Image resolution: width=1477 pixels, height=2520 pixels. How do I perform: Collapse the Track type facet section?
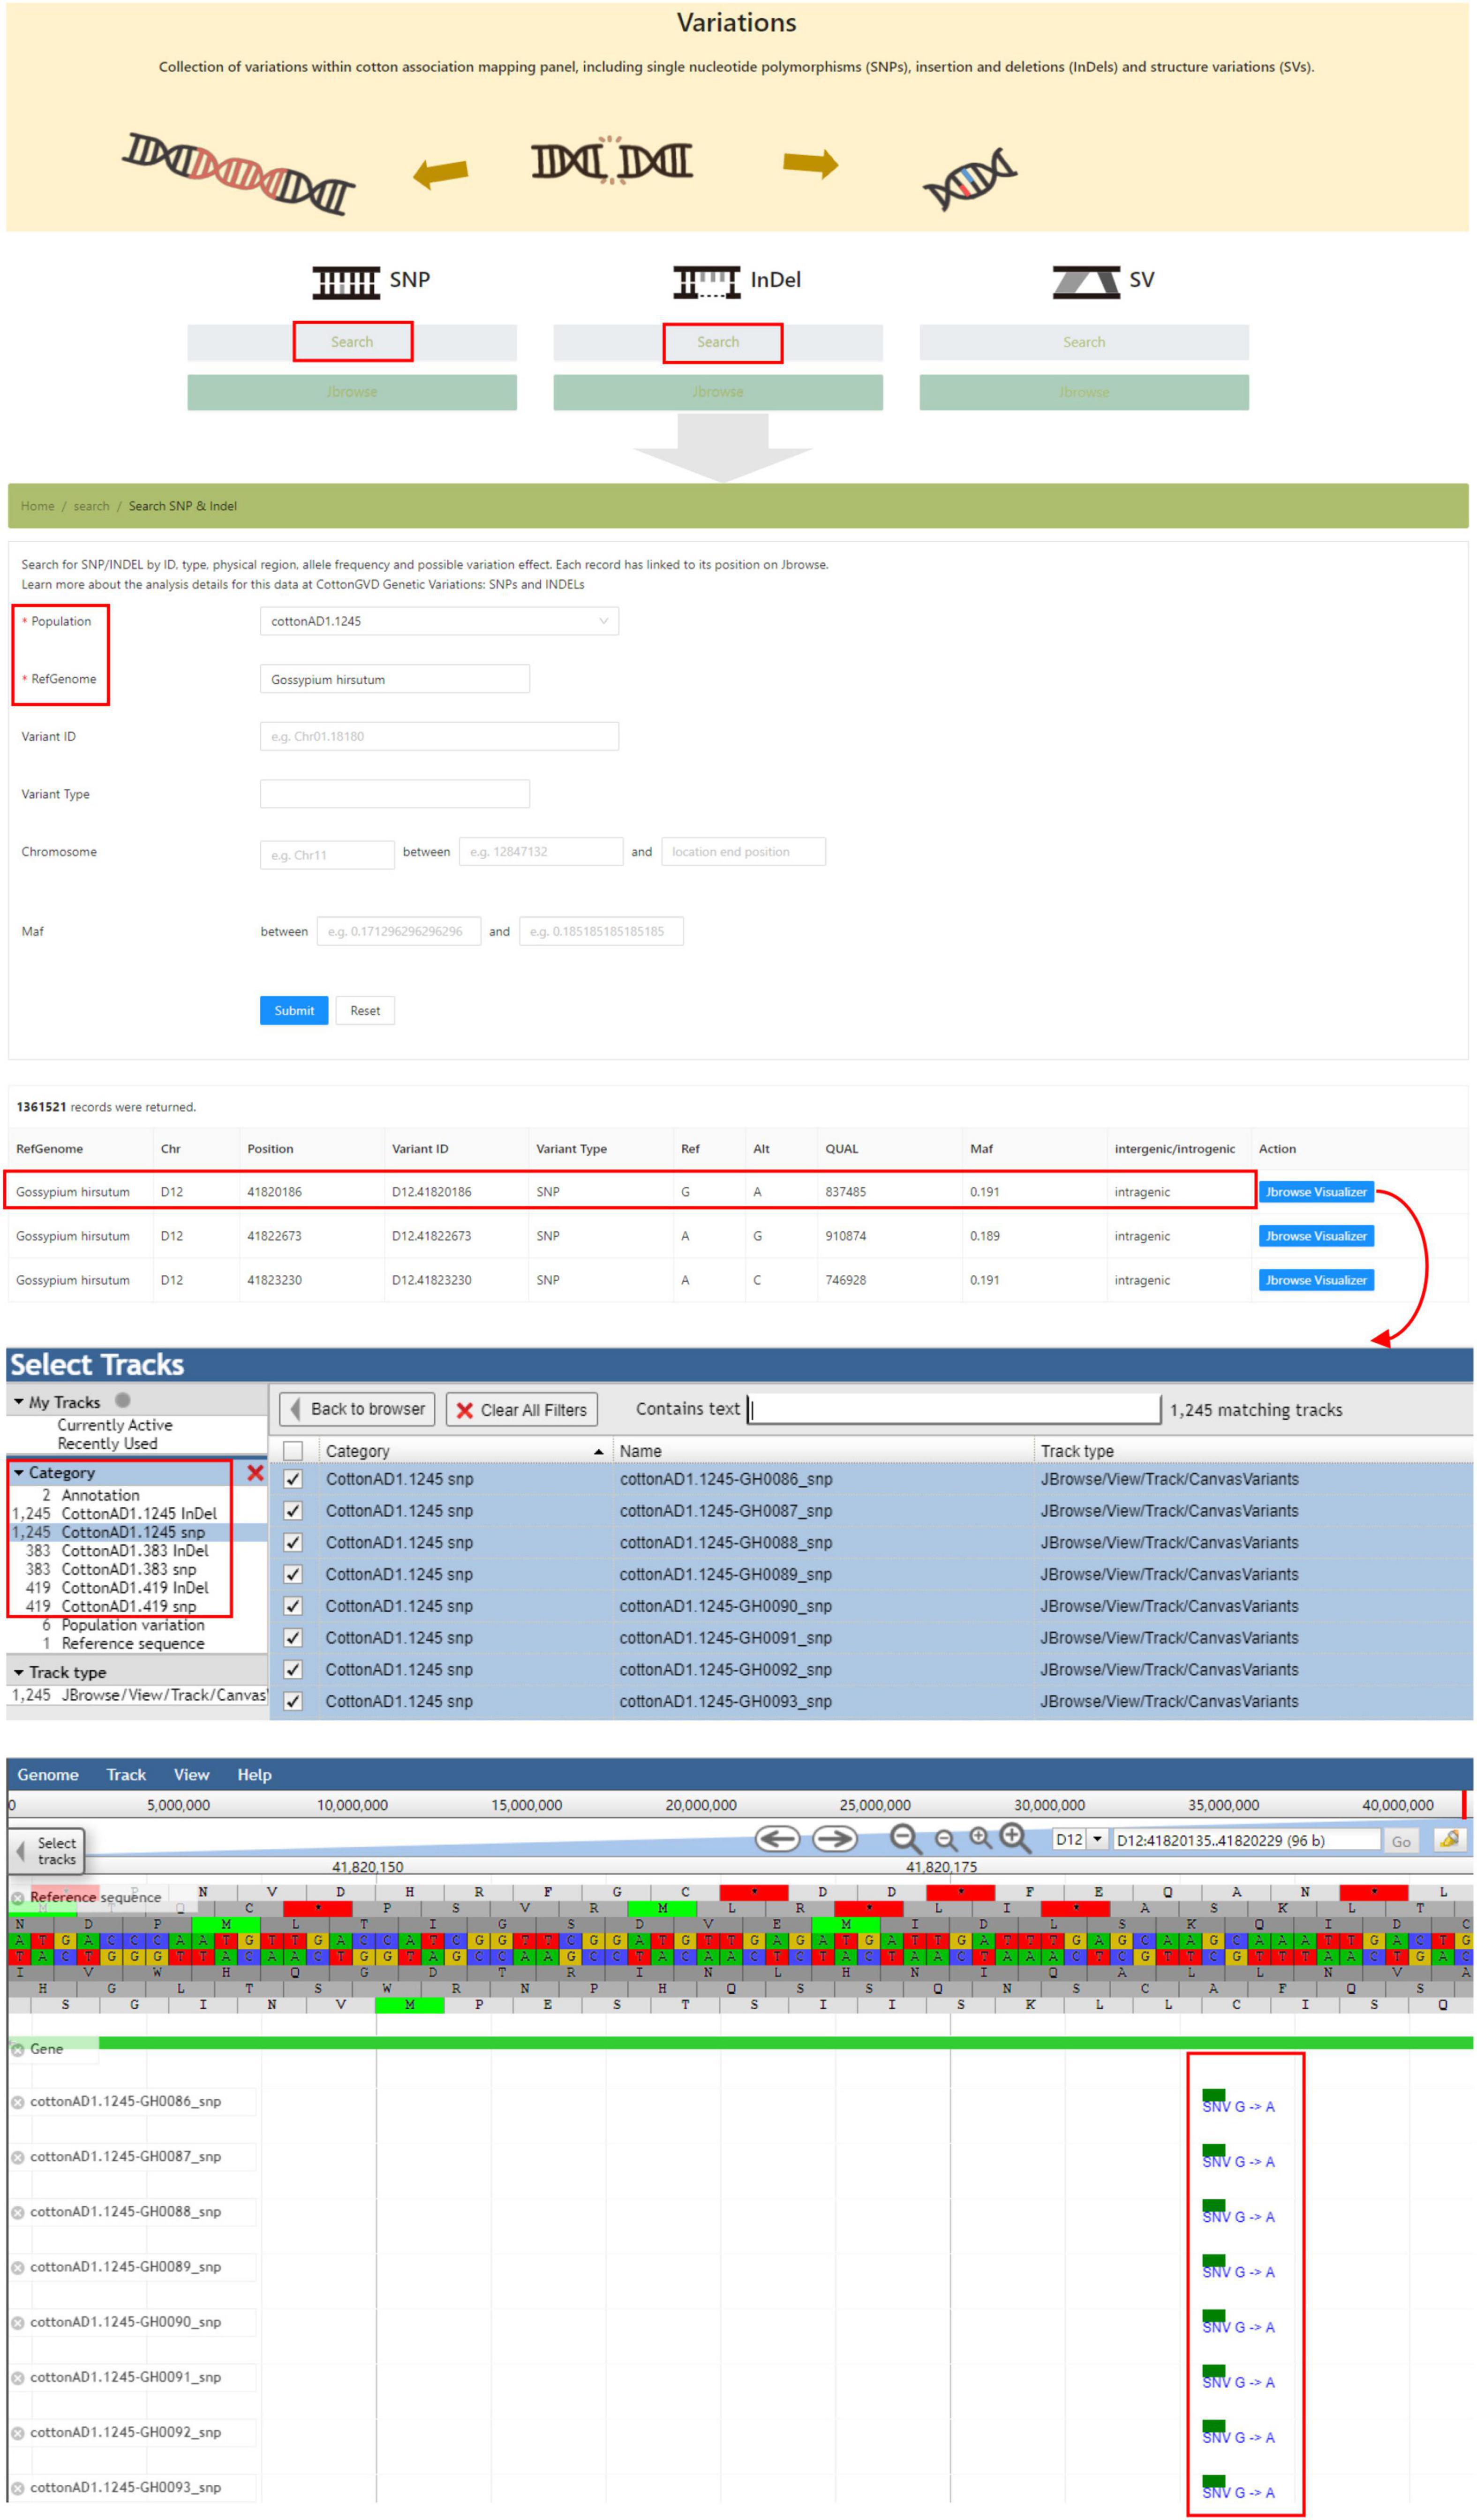coord(19,1671)
